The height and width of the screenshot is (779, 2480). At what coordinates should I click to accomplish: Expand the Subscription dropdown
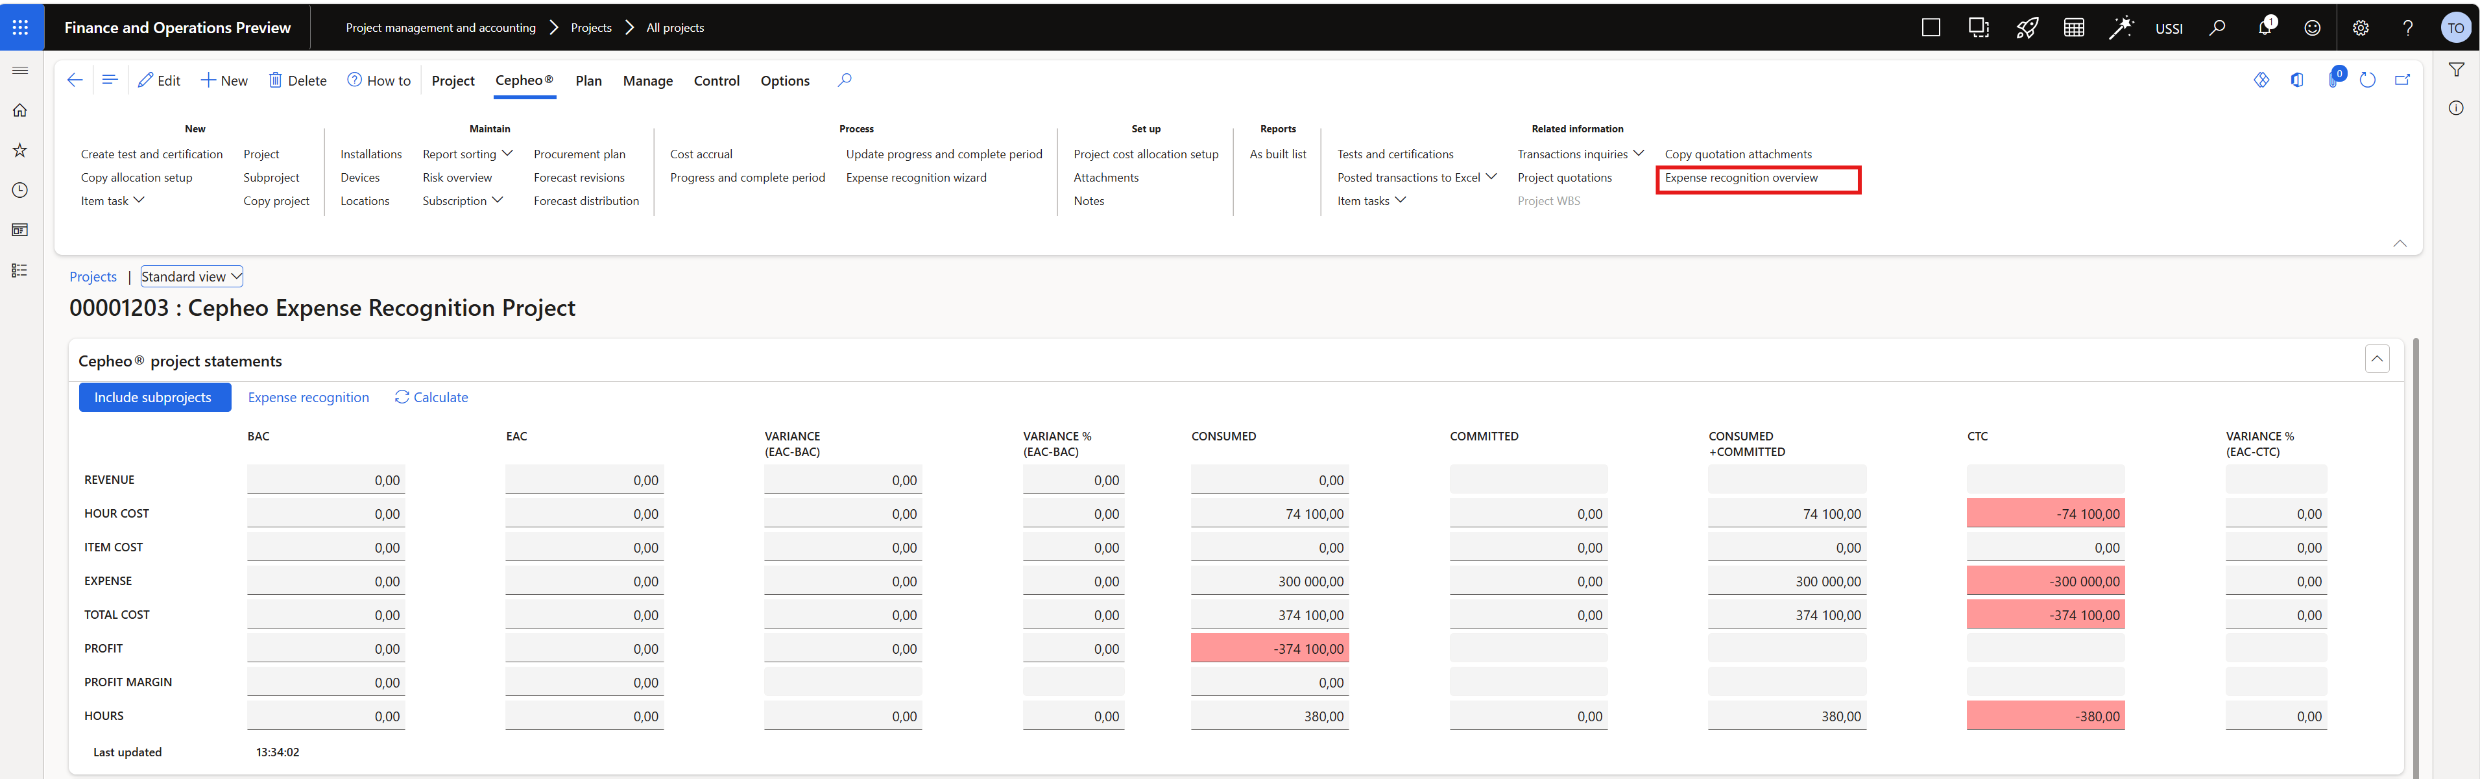(463, 200)
